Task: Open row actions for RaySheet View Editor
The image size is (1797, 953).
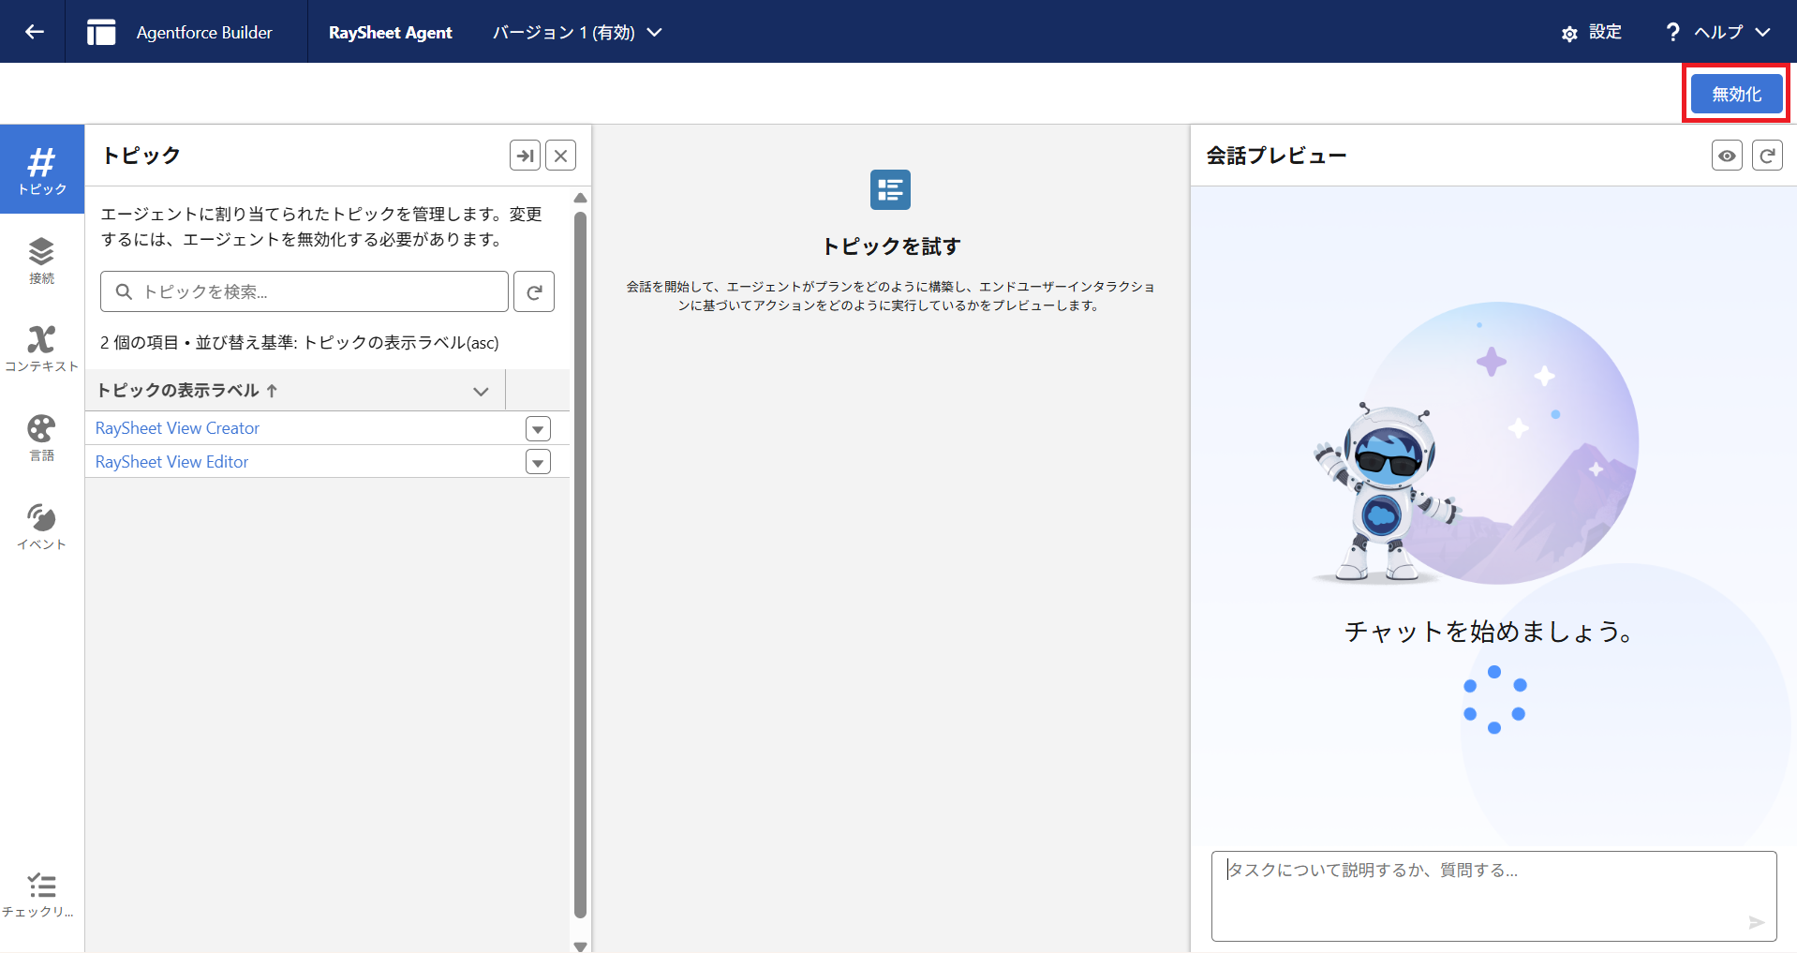Action: pyautogui.click(x=538, y=462)
